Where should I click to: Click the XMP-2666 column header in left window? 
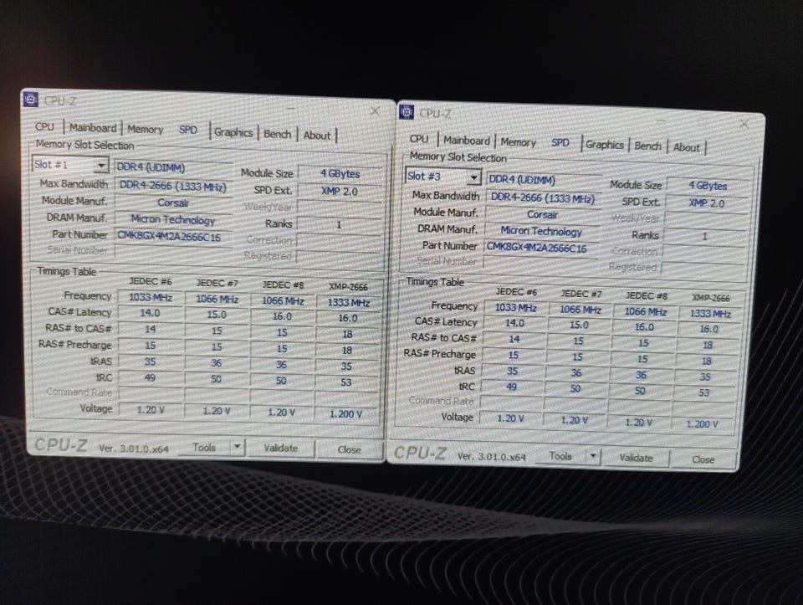[348, 286]
